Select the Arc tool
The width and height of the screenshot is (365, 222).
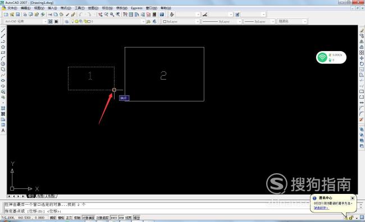3,58
